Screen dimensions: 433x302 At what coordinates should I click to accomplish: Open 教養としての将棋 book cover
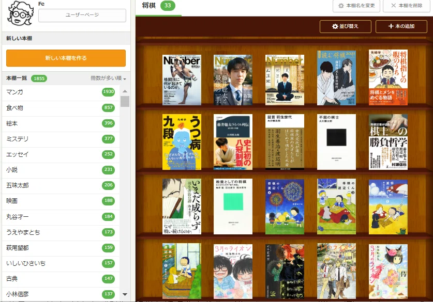click(233, 206)
